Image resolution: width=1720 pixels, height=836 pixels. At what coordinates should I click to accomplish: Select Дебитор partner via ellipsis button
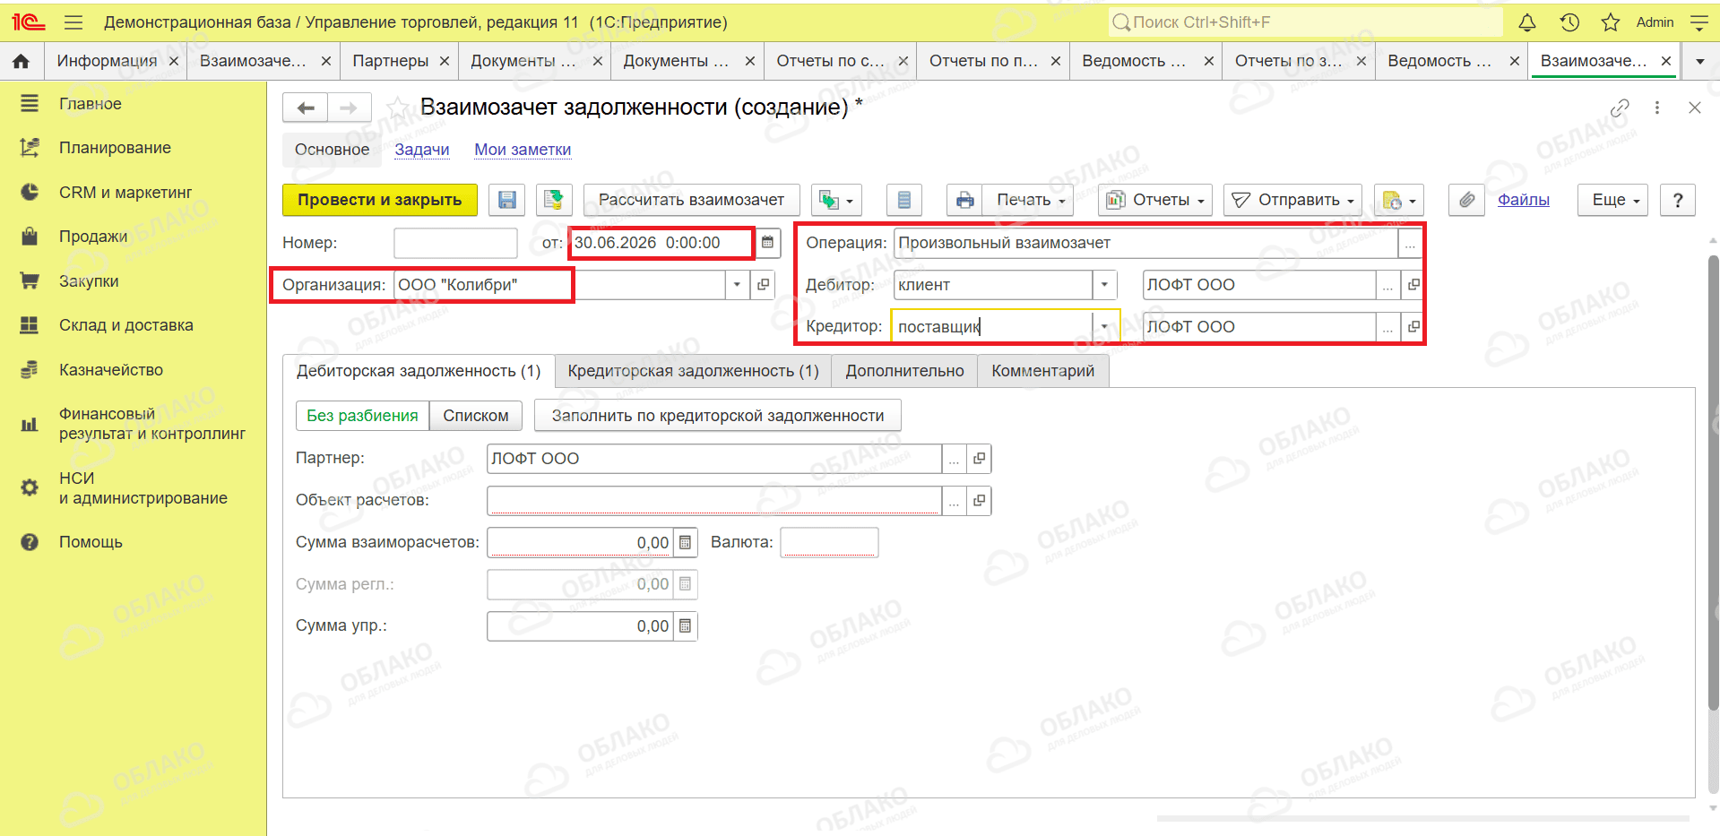click(1387, 285)
